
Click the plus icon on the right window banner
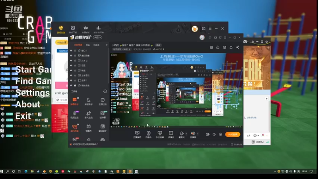[x=268, y=48]
